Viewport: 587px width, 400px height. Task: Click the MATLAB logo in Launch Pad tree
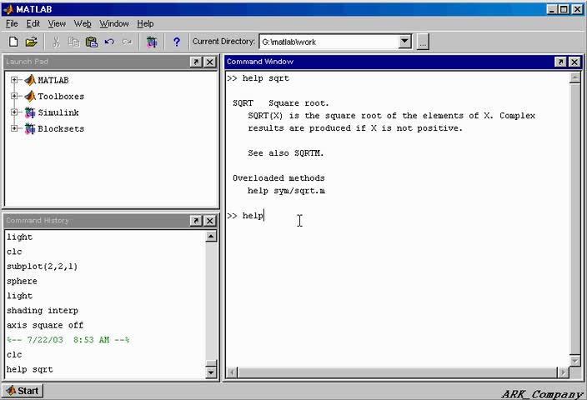pos(30,80)
